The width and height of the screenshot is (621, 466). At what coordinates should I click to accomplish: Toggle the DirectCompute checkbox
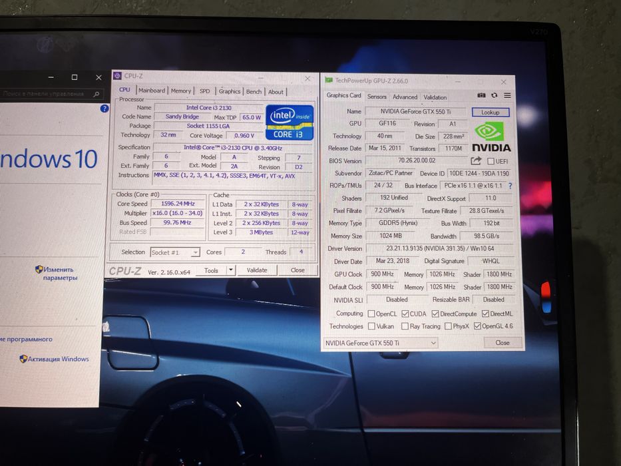pyautogui.click(x=435, y=314)
